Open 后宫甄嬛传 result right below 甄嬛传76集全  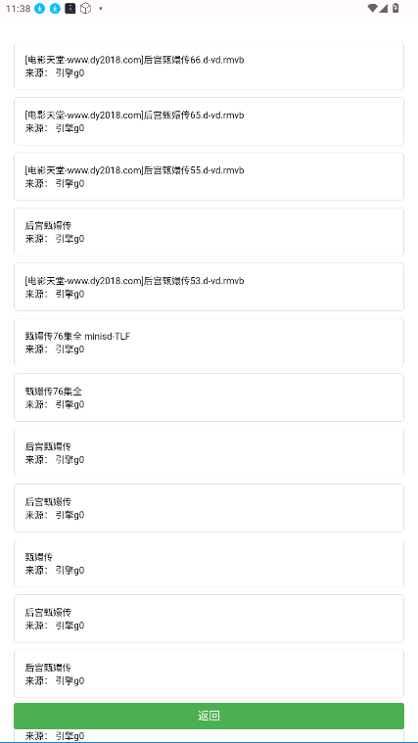click(x=209, y=452)
